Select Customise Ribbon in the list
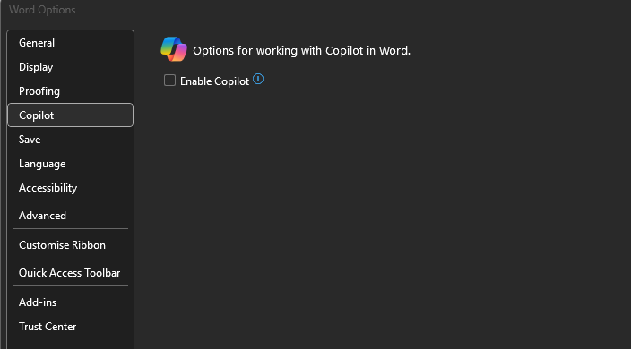 point(71,245)
